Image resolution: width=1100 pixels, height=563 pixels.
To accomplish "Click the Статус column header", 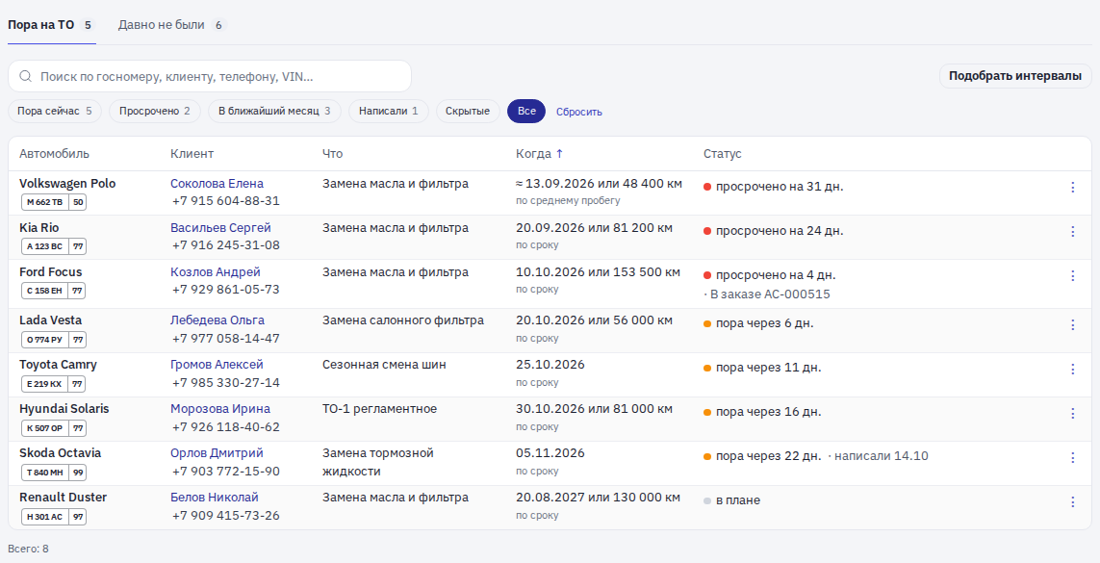I will tap(722, 154).
